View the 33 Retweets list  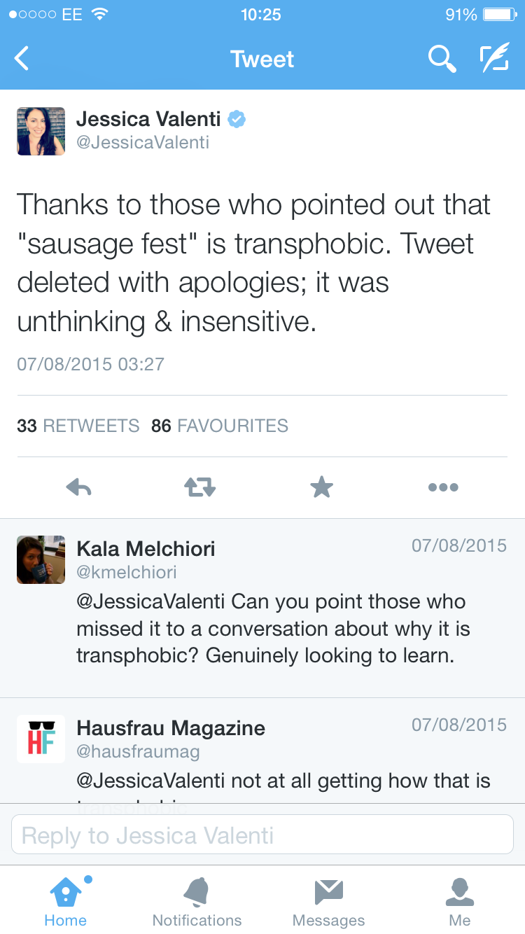pyautogui.click(x=78, y=426)
